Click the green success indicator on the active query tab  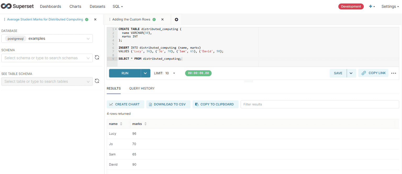click(x=154, y=19)
